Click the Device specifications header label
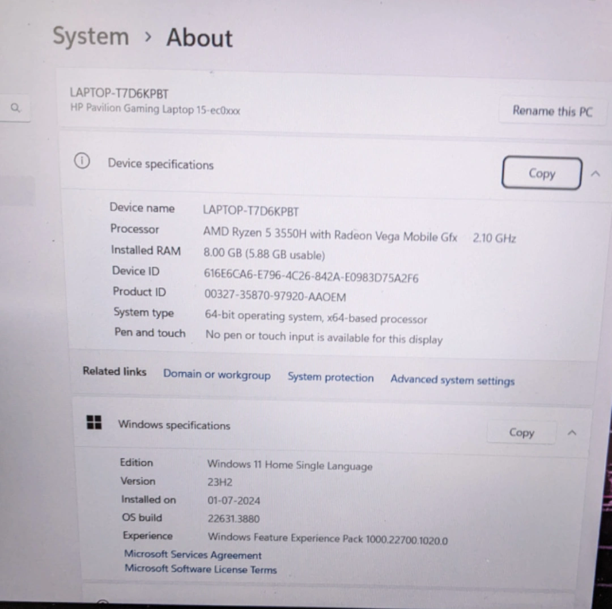The height and width of the screenshot is (609, 612). coord(160,164)
